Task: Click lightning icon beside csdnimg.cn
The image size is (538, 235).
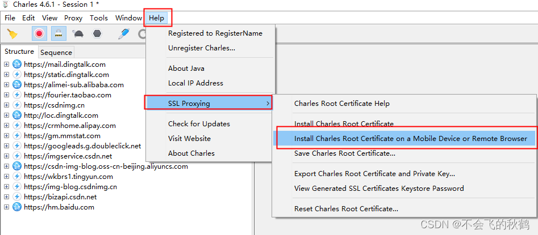Action: [16, 105]
